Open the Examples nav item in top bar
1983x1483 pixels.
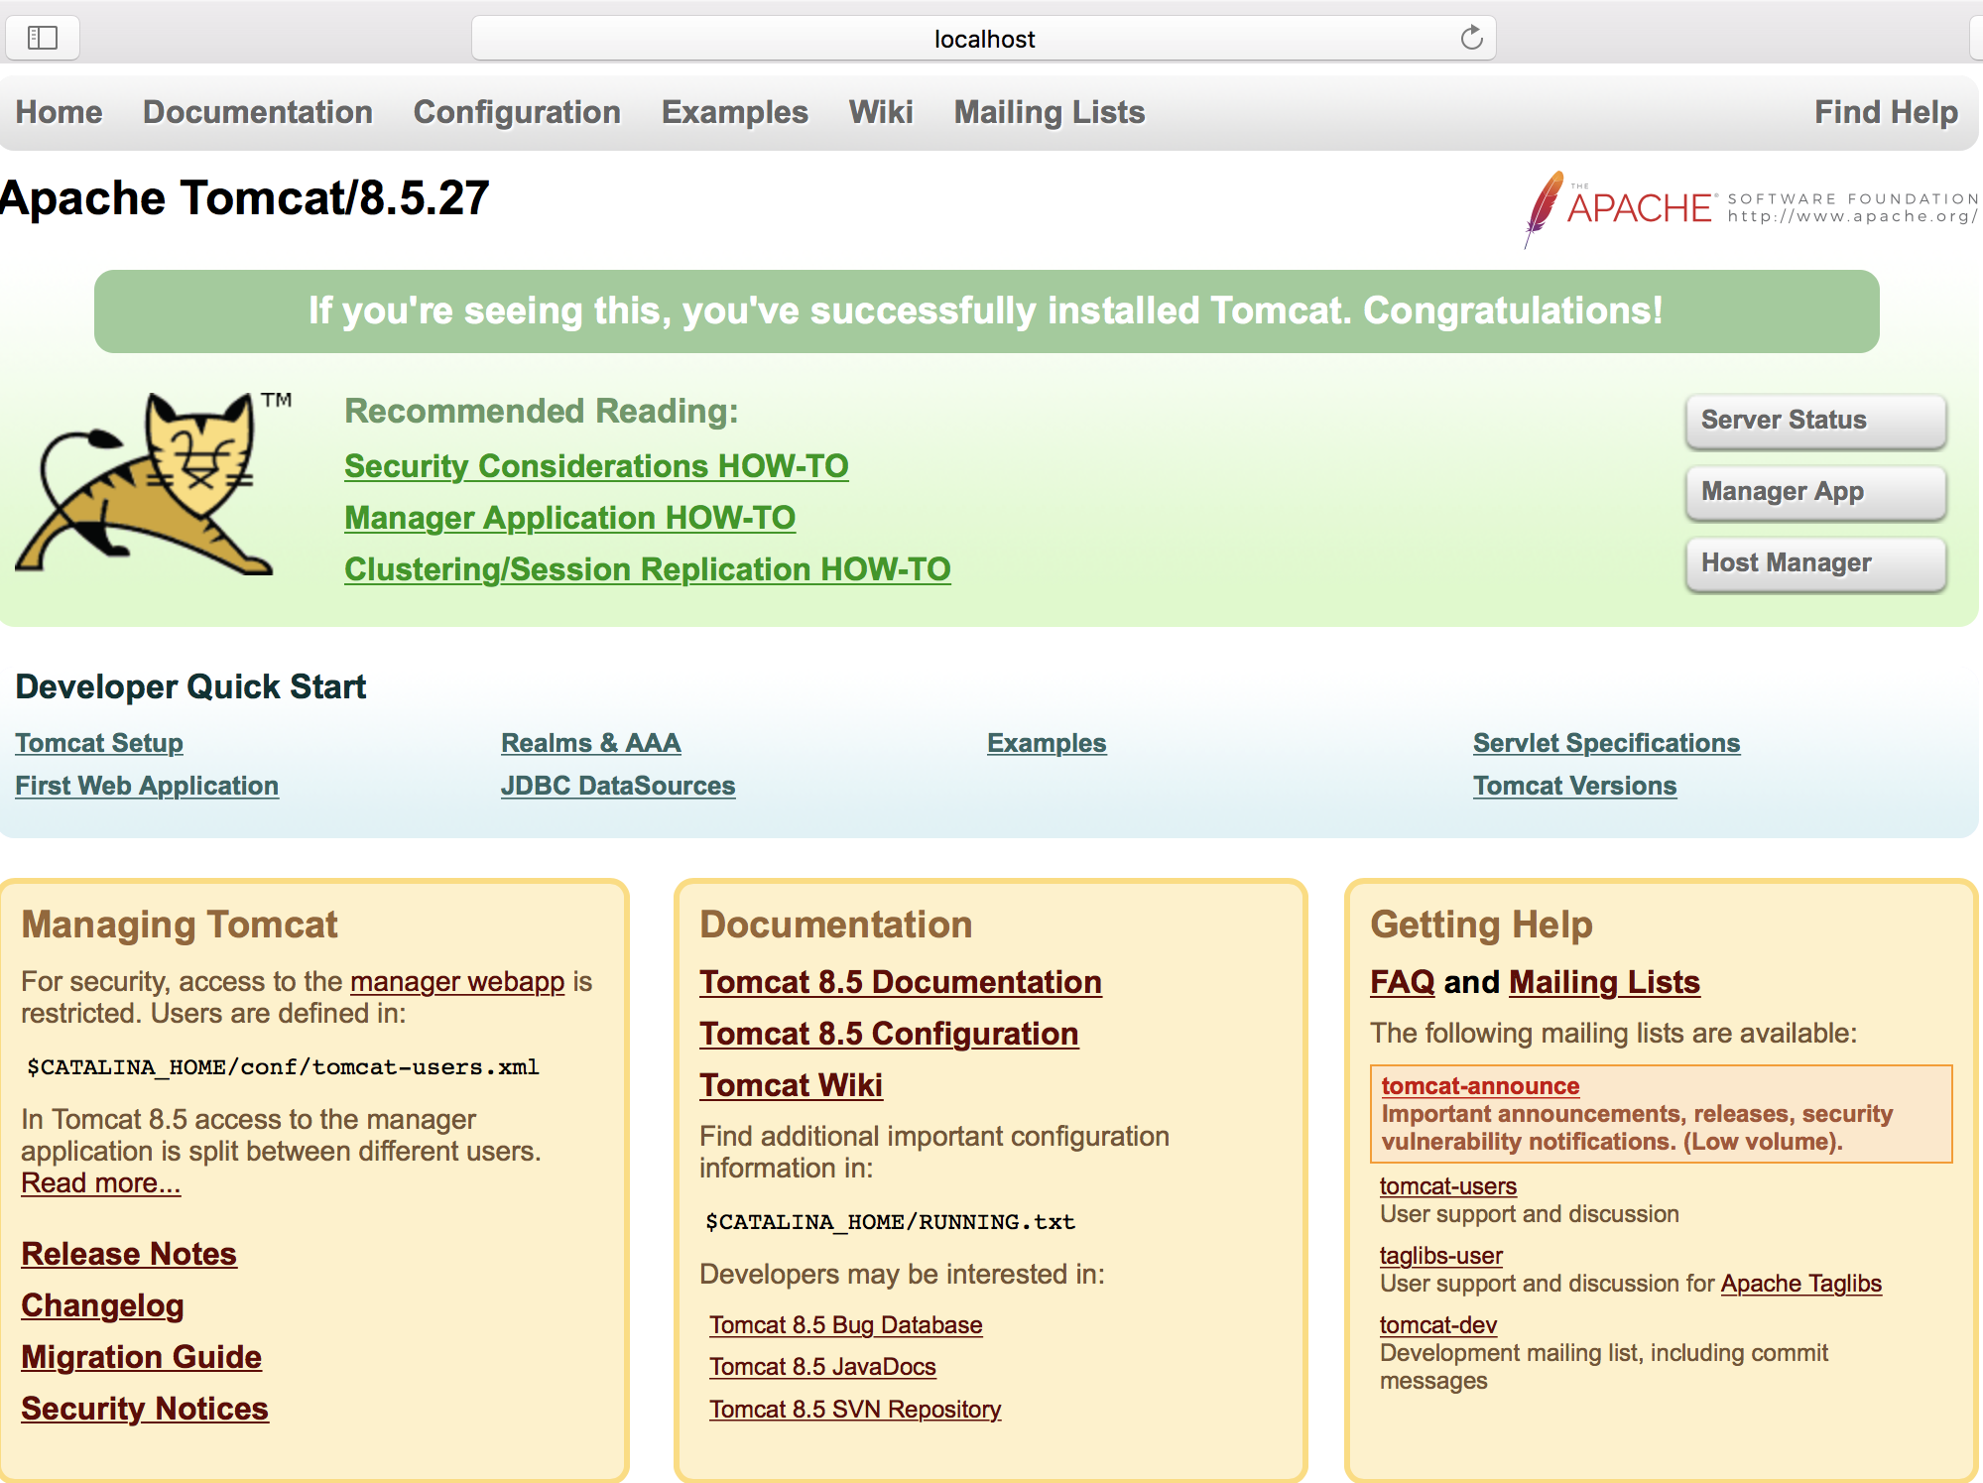(x=735, y=112)
